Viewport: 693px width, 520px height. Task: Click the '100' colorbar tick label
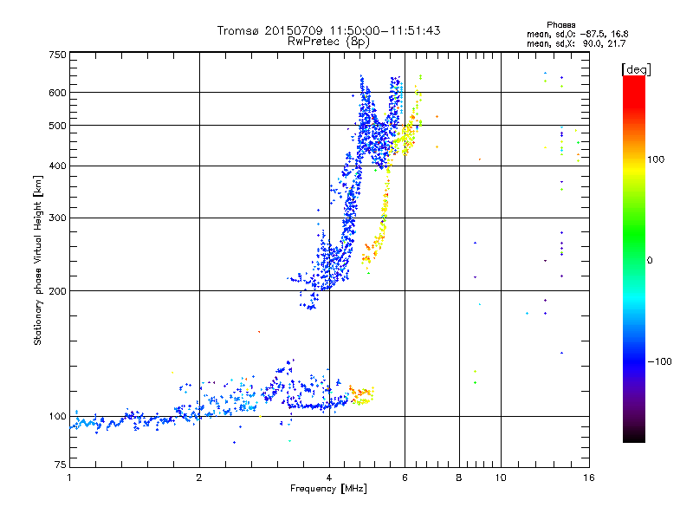(656, 159)
